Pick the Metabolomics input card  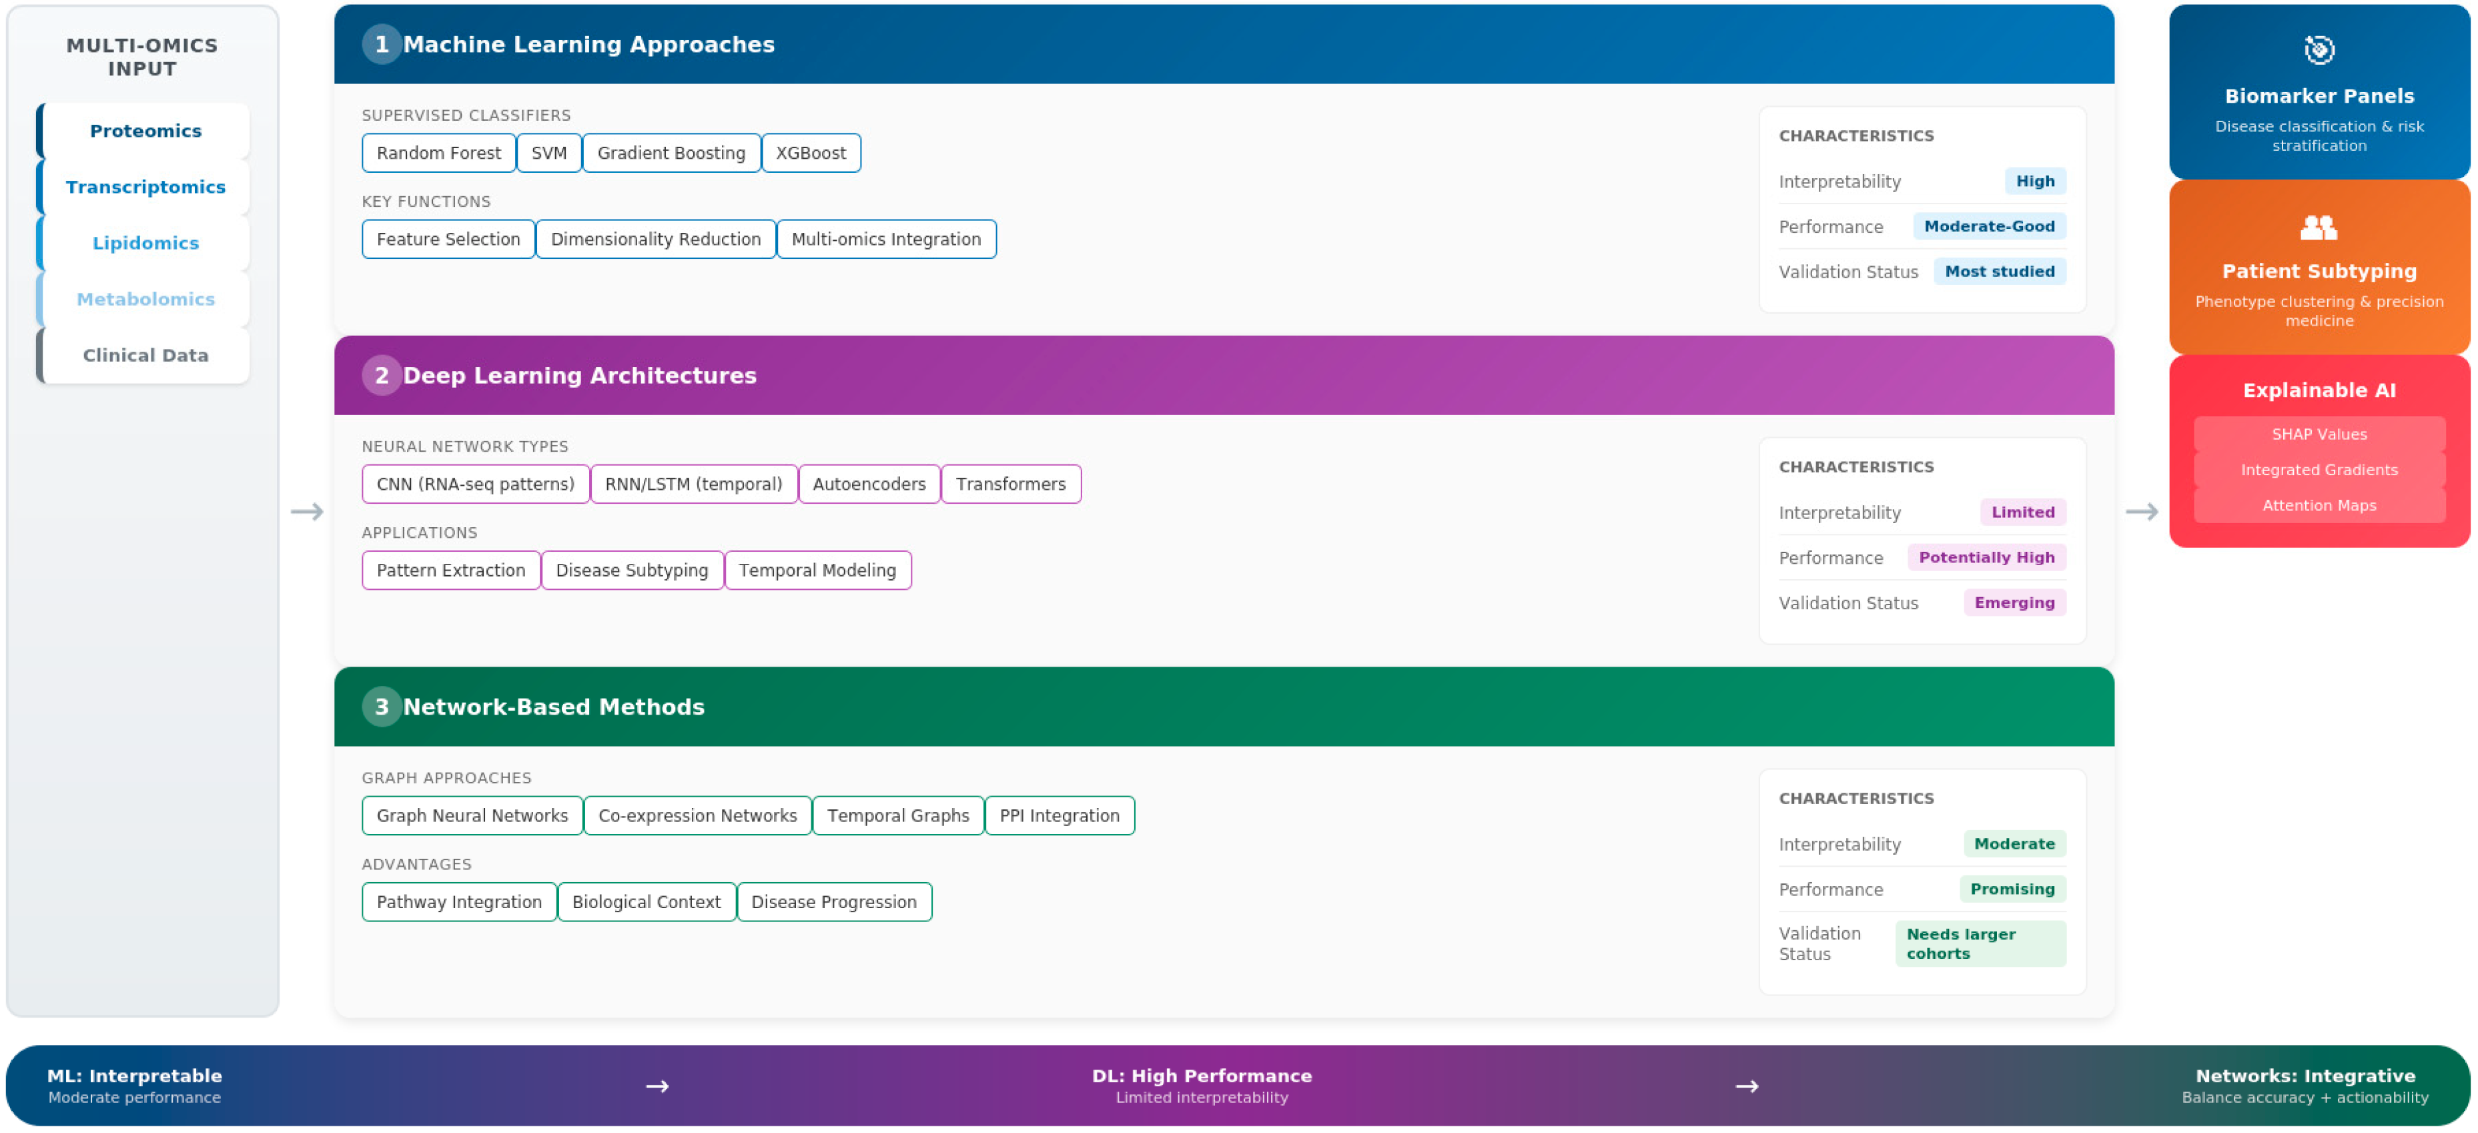[143, 299]
